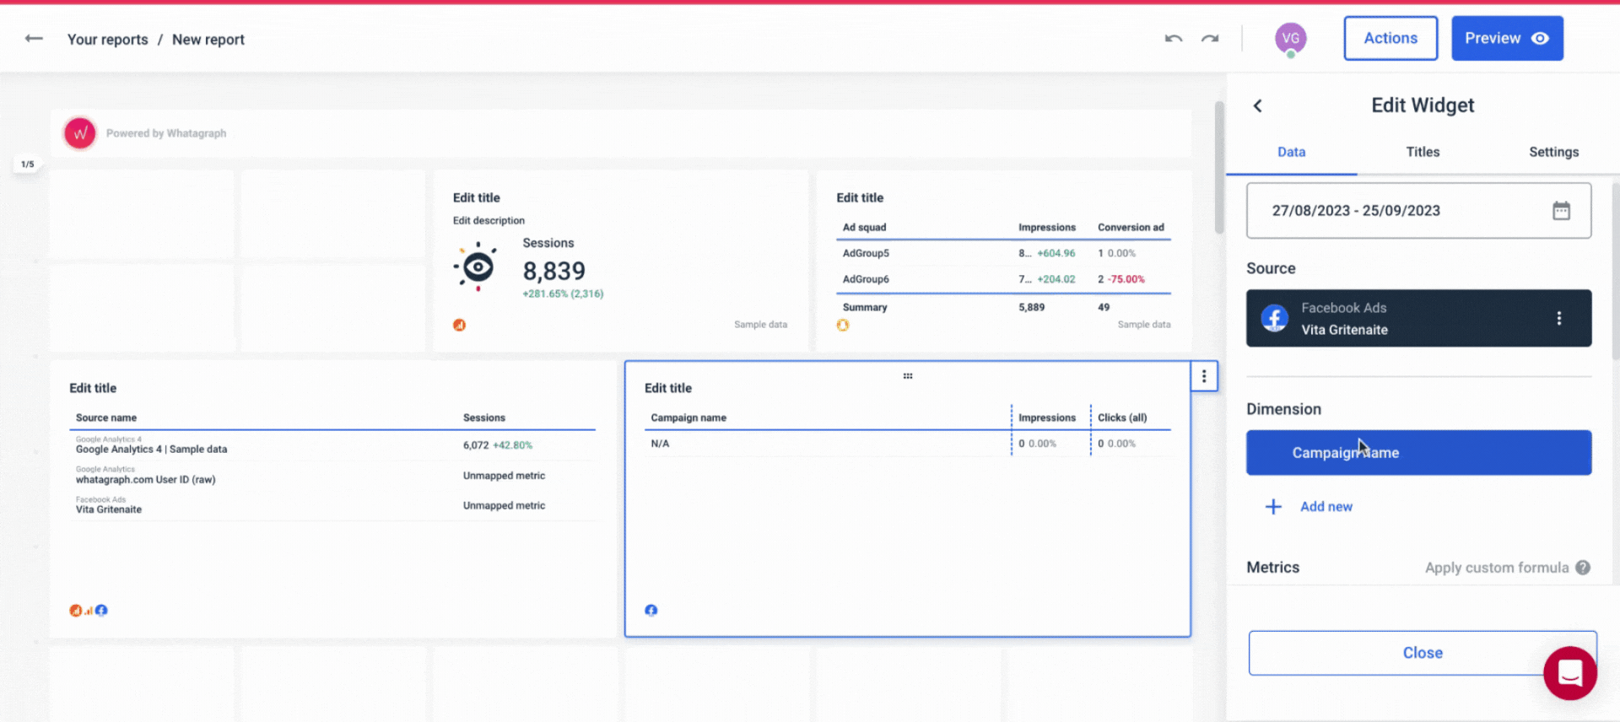1620x722 pixels.
Task: Go back using Edit Widget chevron
Action: [x=1257, y=105]
